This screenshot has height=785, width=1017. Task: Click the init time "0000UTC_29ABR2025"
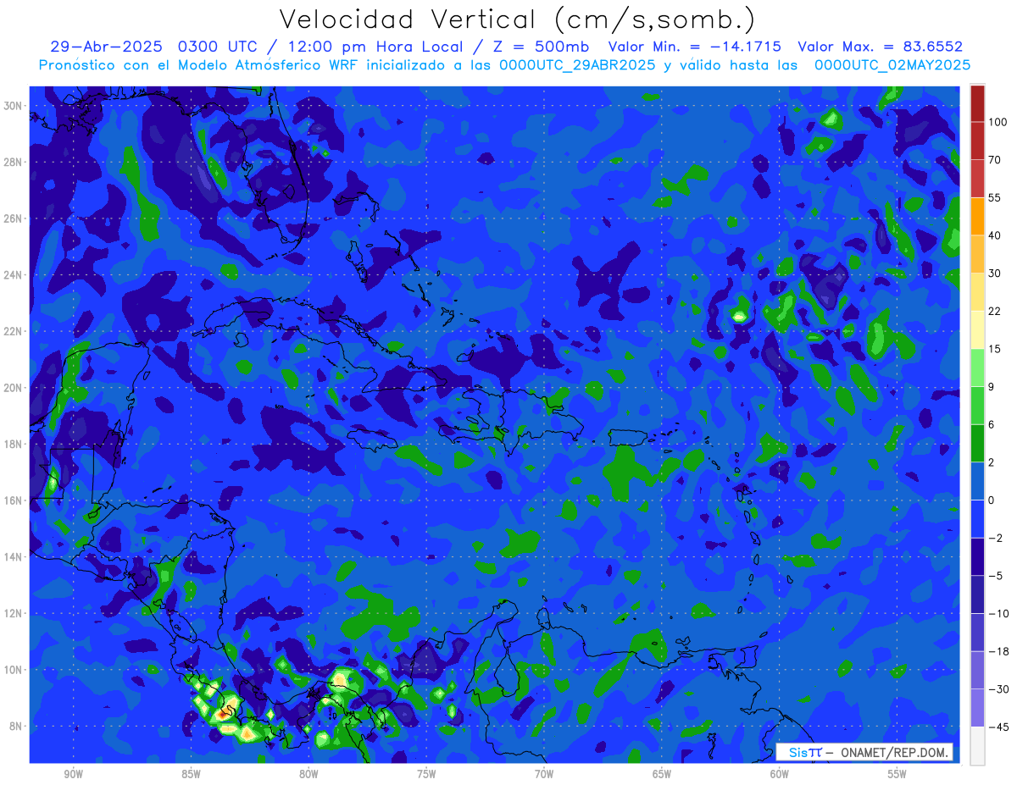point(577,64)
